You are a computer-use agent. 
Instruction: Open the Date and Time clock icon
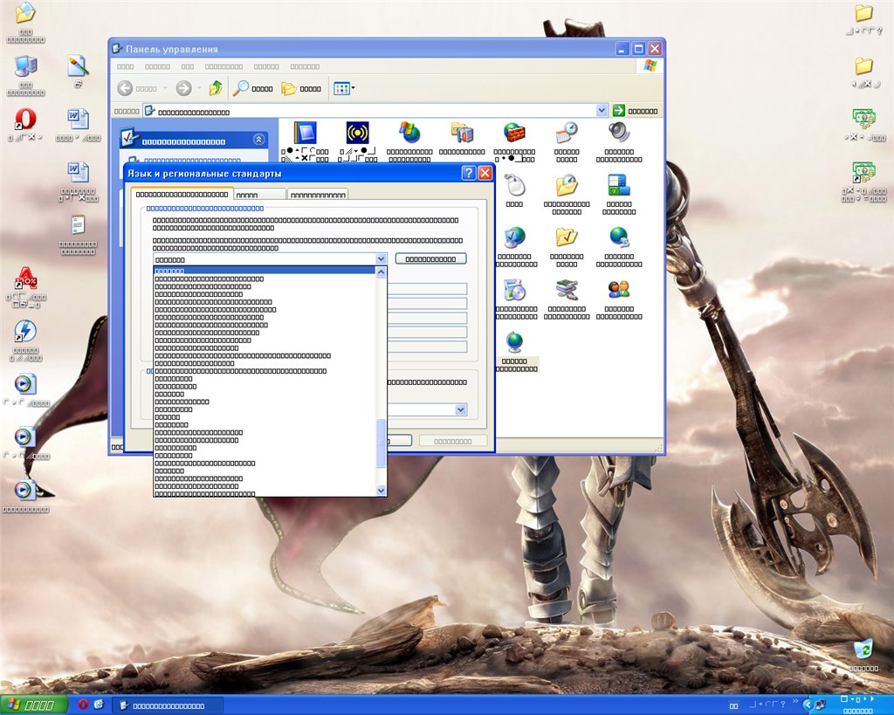(x=567, y=133)
